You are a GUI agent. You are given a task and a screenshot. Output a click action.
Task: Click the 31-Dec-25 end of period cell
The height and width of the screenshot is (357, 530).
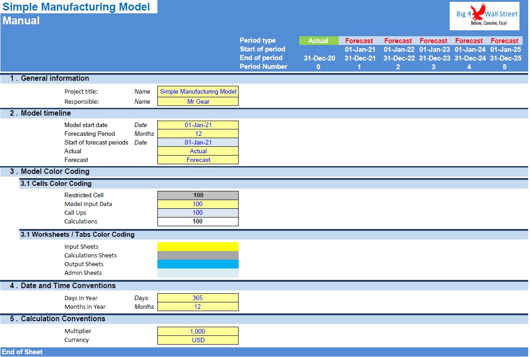coord(505,58)
